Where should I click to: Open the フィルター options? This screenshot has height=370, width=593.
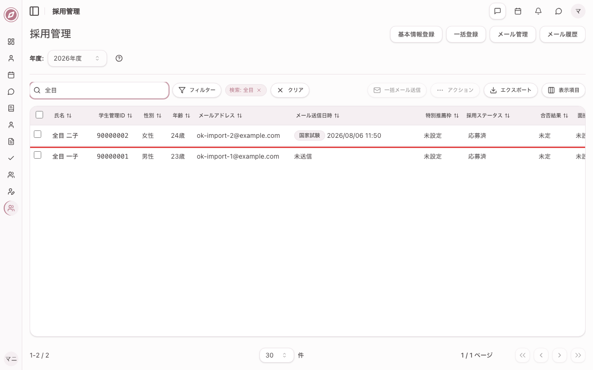[197, 90]
